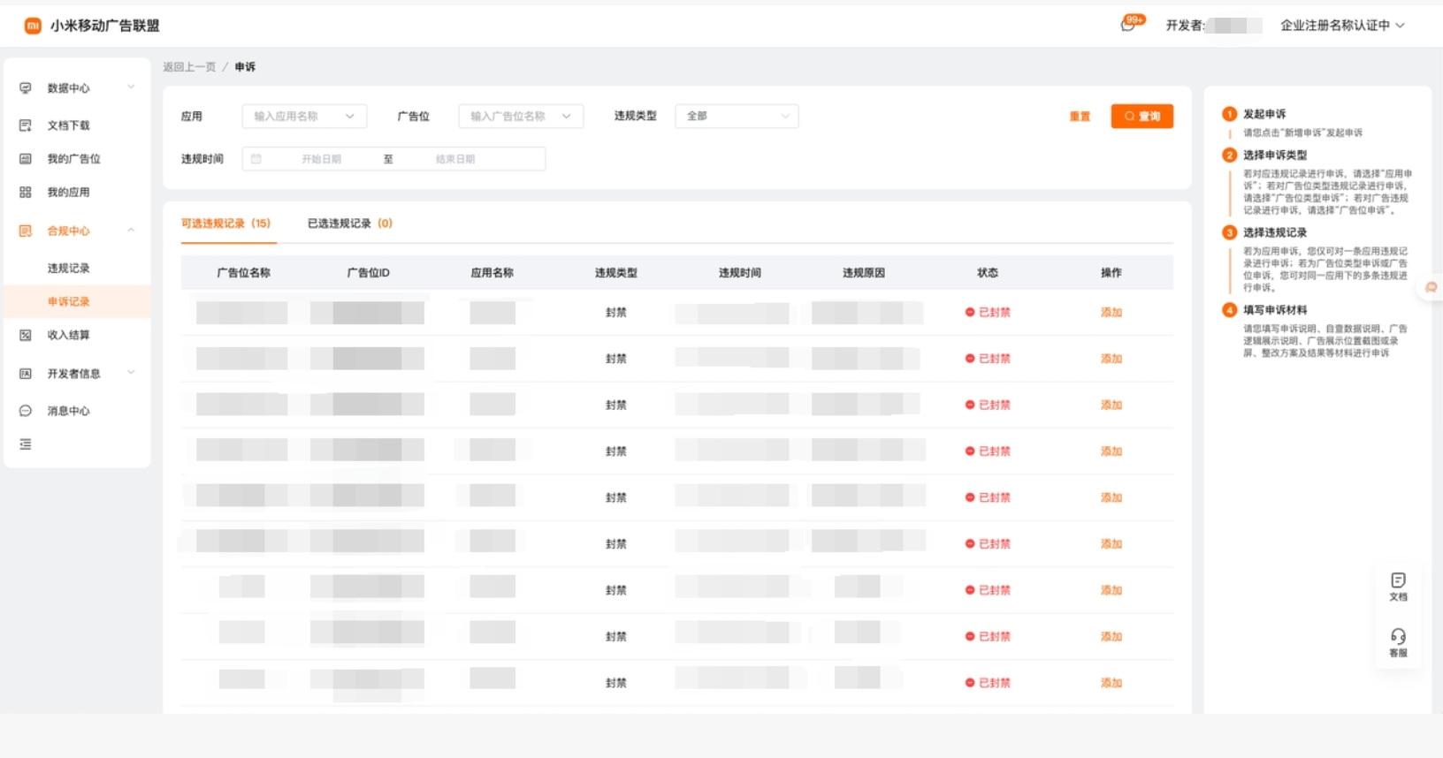
Task: Open the 应用 name dropdown
Action: (x=303, y=117)
